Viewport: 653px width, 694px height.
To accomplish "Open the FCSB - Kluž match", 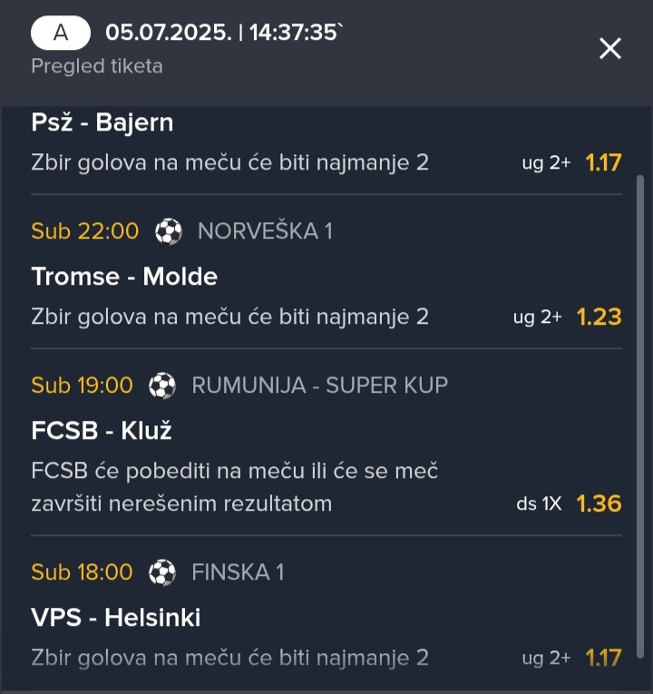I will (x=102, y=430).
